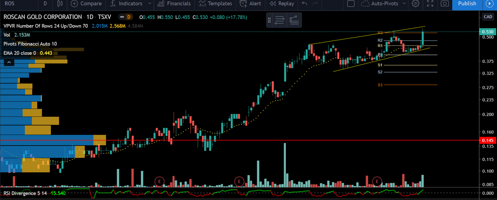
Task: Redo the last chart action
Action: (316, 4)
